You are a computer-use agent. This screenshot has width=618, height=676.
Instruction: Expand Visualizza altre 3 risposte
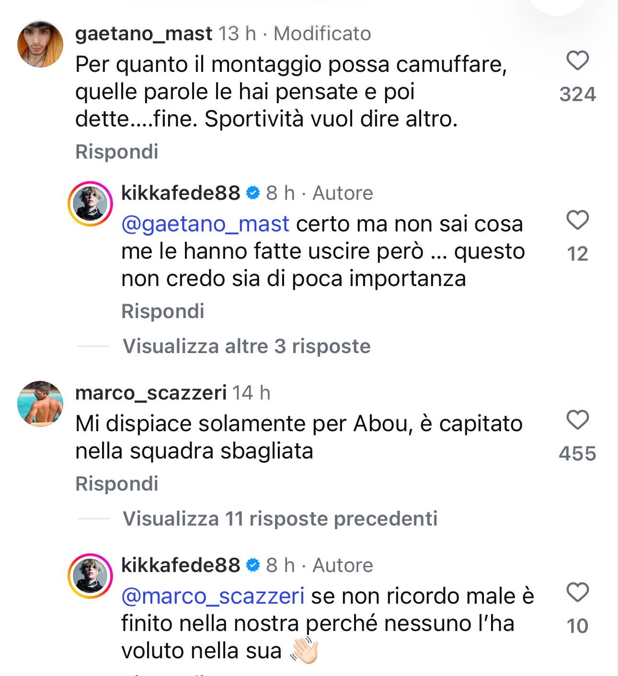247,346
